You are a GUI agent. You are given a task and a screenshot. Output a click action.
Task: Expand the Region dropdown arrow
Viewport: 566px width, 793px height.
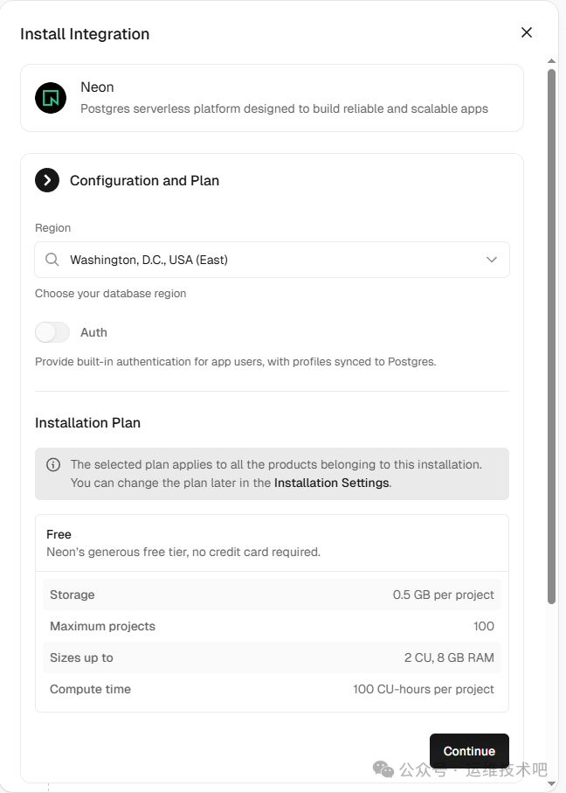point(492,260)
